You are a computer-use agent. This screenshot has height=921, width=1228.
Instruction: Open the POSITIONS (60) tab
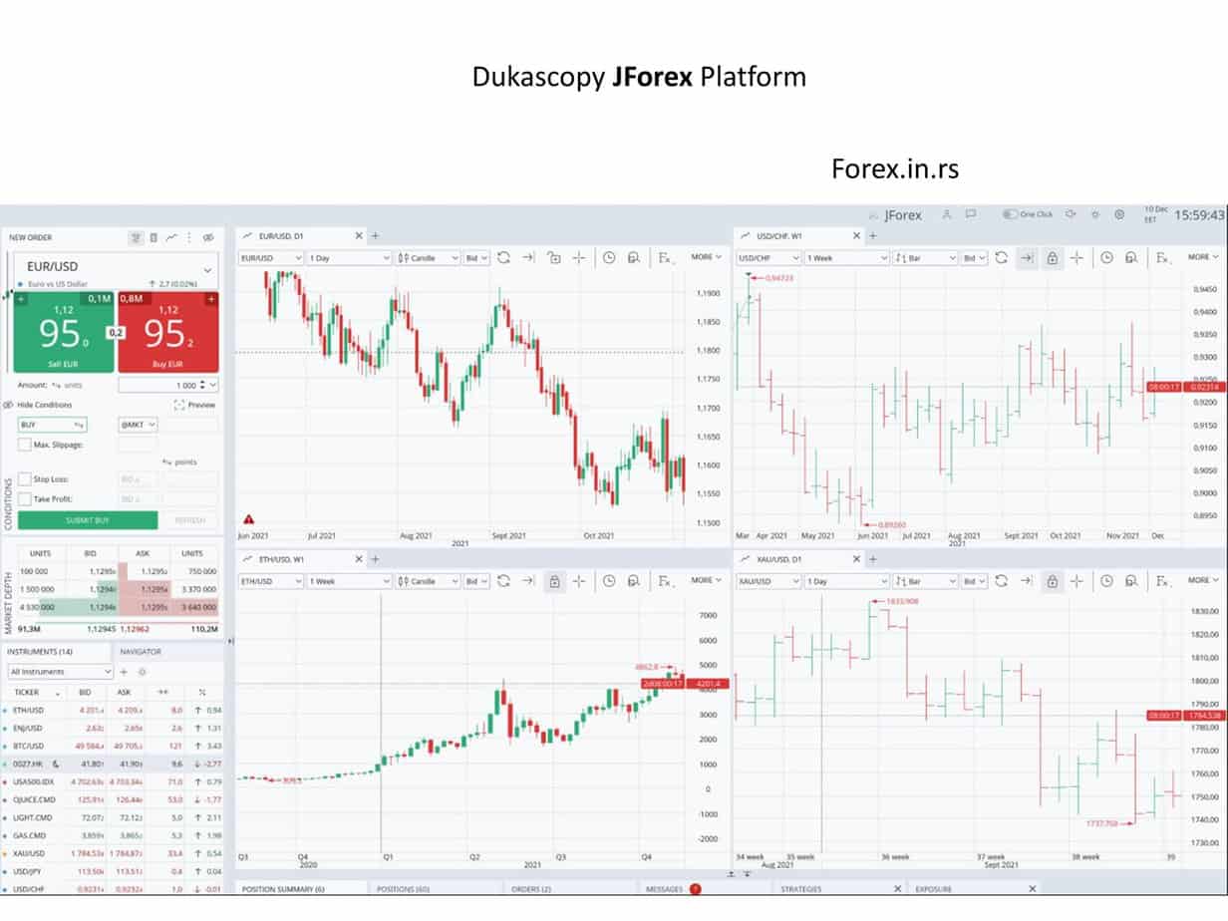pyautogui.click(x=403, y=888)
